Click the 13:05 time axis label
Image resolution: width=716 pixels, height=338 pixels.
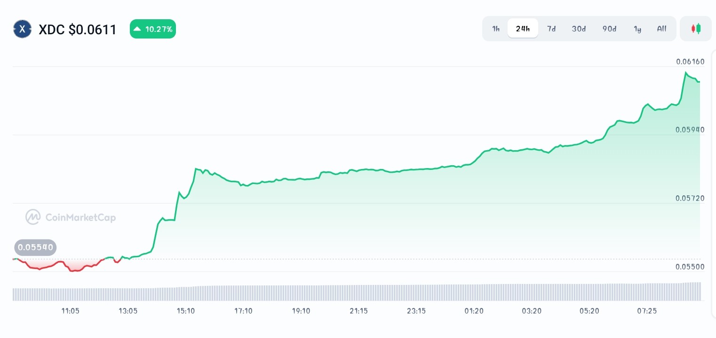pyautogui.click(x=128, y=311)
